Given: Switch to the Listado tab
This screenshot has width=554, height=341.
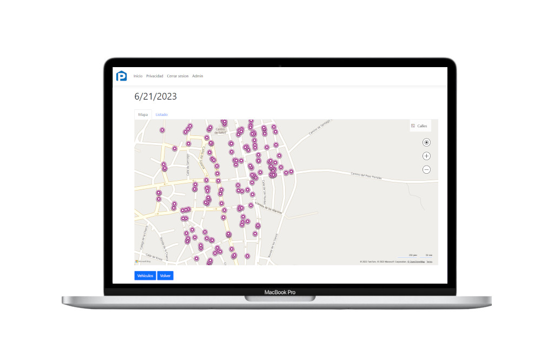Looking at the screenshot, I should [x=161, y=115].
